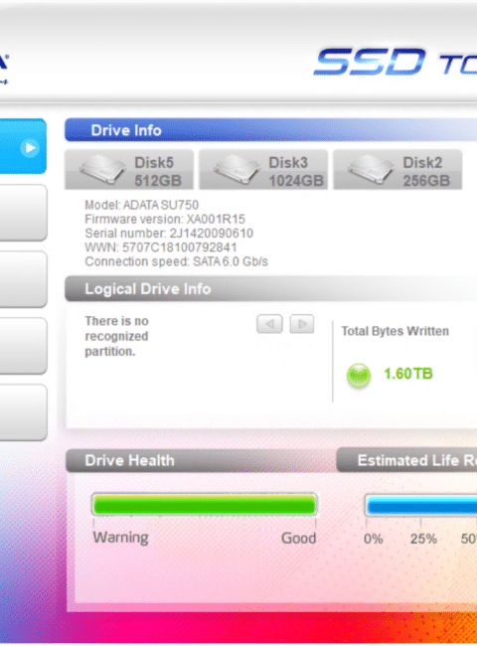Click the 1.60TB value
The width and height of the screenshot is (477, 646).
click(408, 374)
